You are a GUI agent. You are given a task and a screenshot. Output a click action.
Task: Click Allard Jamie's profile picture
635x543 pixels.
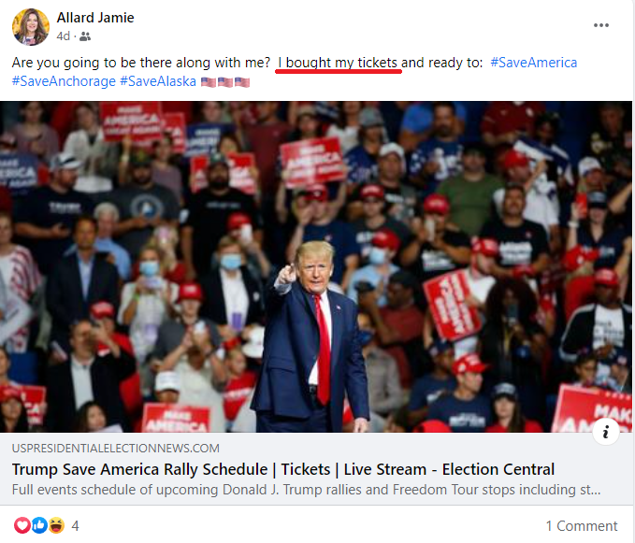click(31, 27)
